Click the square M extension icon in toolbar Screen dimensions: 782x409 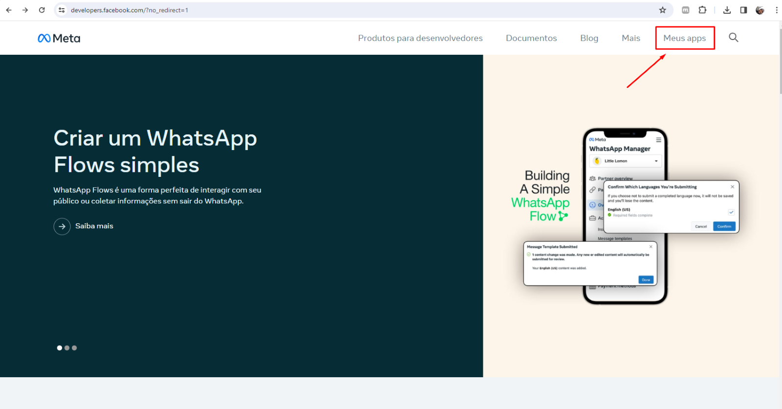click(686, 10)
